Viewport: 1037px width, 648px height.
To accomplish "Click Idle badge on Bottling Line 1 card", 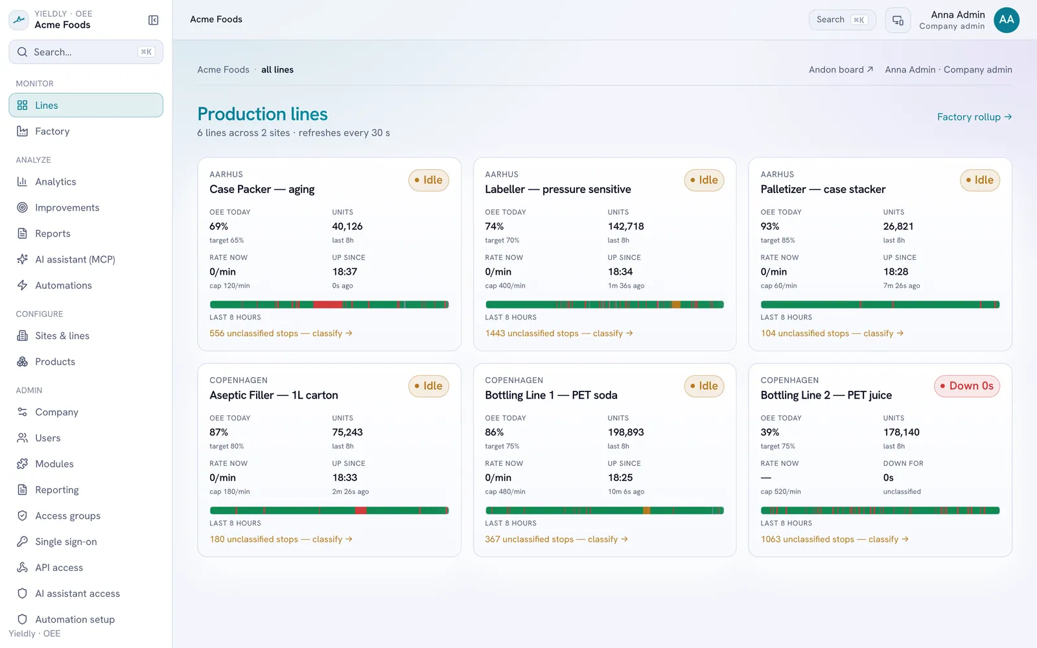I will click(704, 386).
